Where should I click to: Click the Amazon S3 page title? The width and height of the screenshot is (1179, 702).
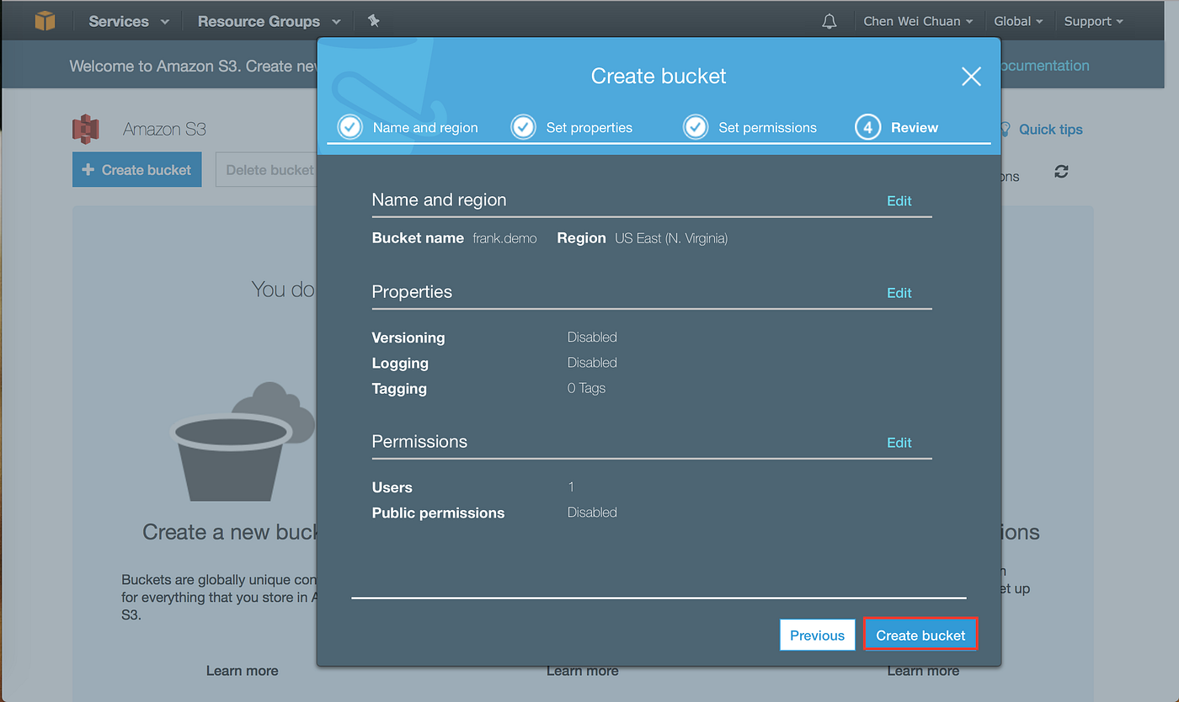click(x=164, y=130)
